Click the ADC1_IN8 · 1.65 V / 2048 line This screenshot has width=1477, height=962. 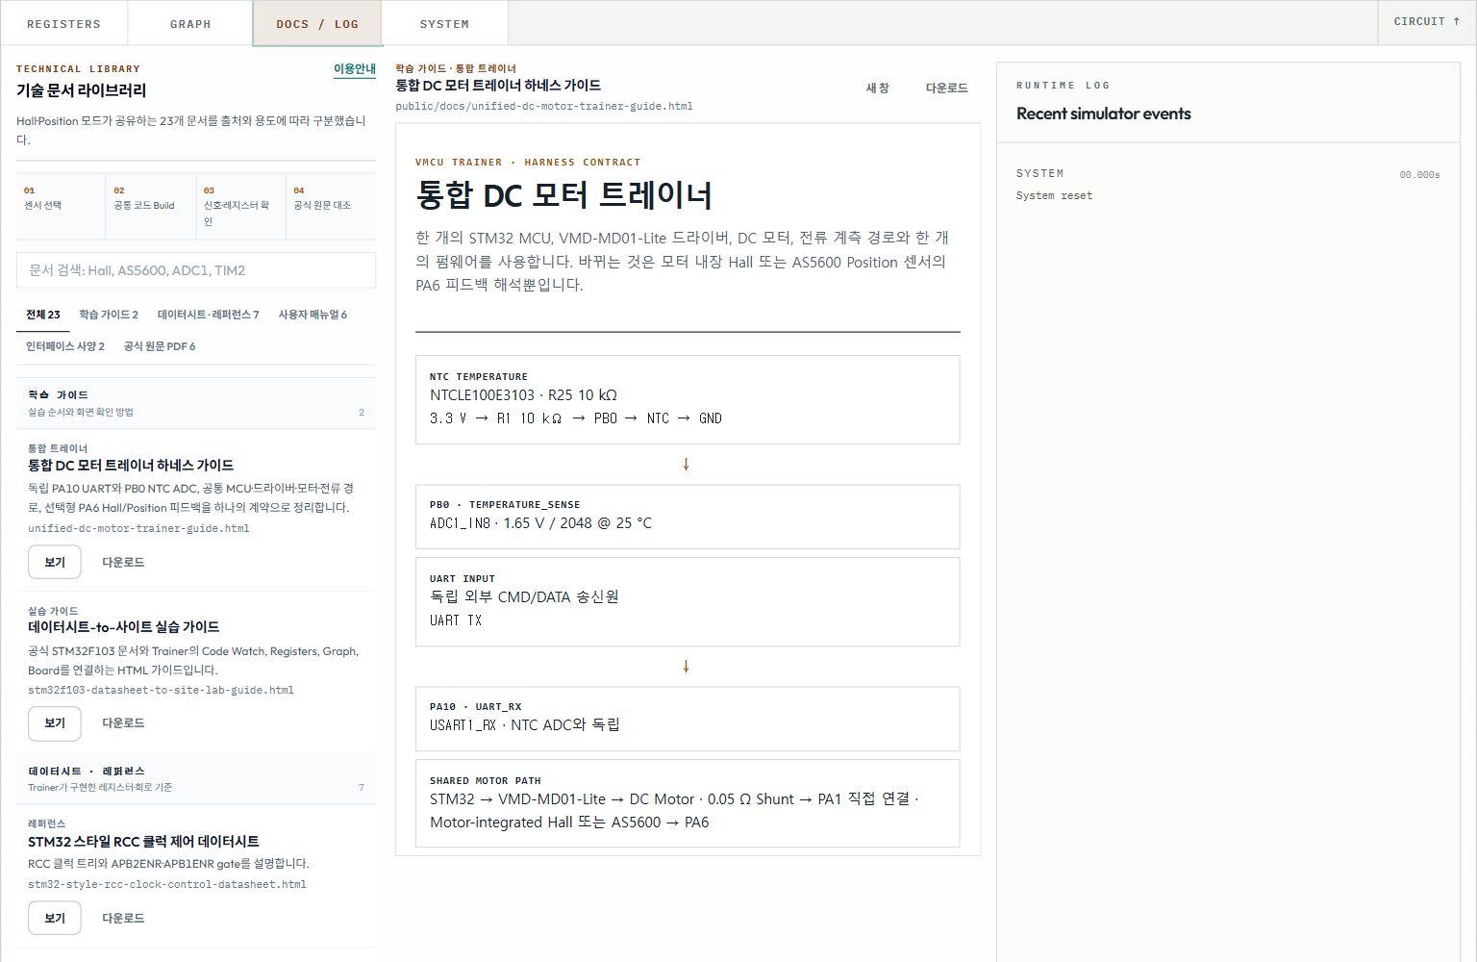point(541,523)
